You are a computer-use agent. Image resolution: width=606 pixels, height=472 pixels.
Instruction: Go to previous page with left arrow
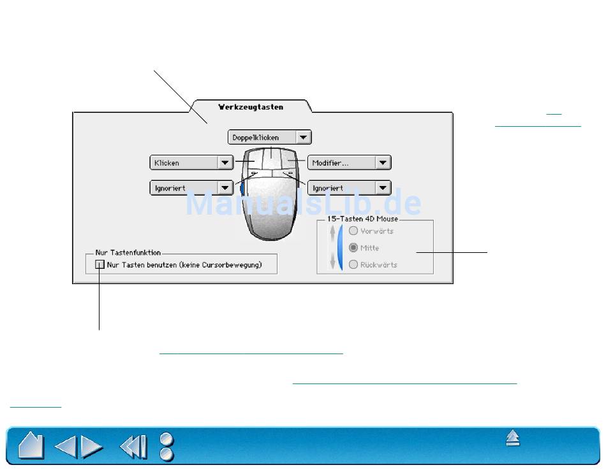[x=66, y=446]
